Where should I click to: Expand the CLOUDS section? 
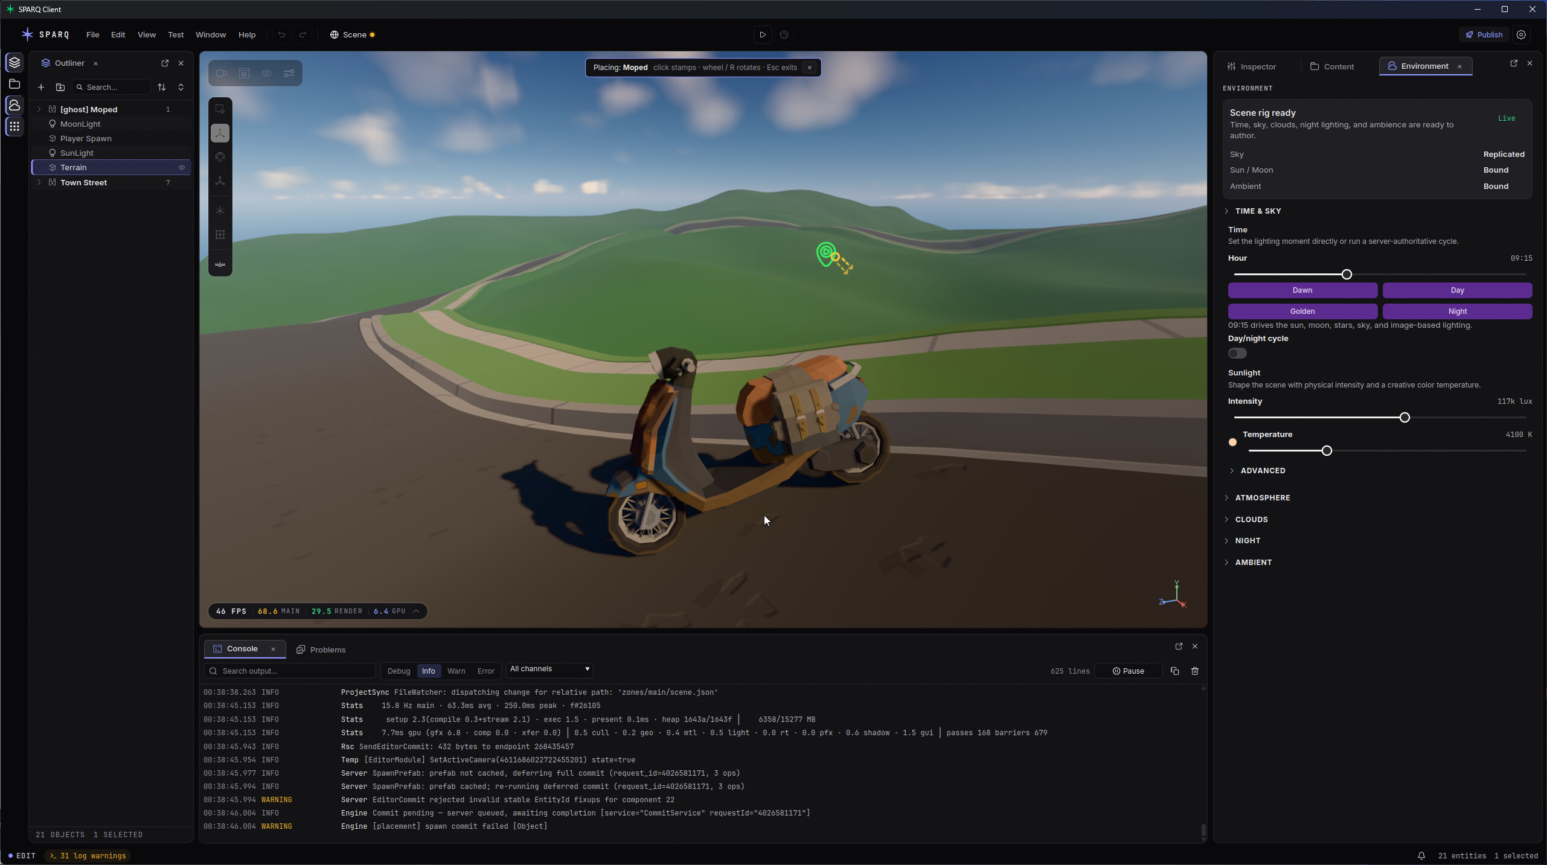click(x=1251, y=520)
